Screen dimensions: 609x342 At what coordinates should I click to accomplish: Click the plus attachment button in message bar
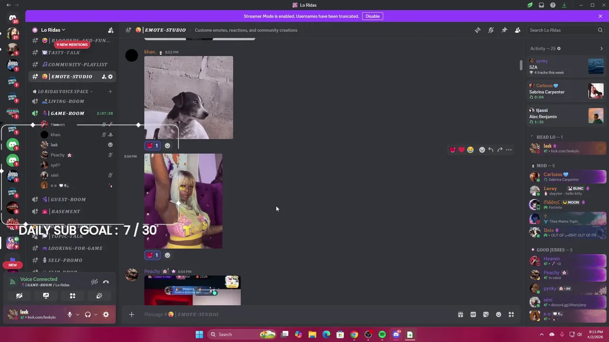coord(132,314)
